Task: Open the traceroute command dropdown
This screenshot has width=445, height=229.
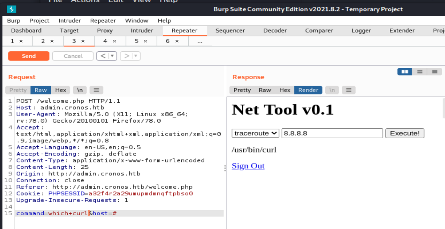Action: [x=256, y=133]
